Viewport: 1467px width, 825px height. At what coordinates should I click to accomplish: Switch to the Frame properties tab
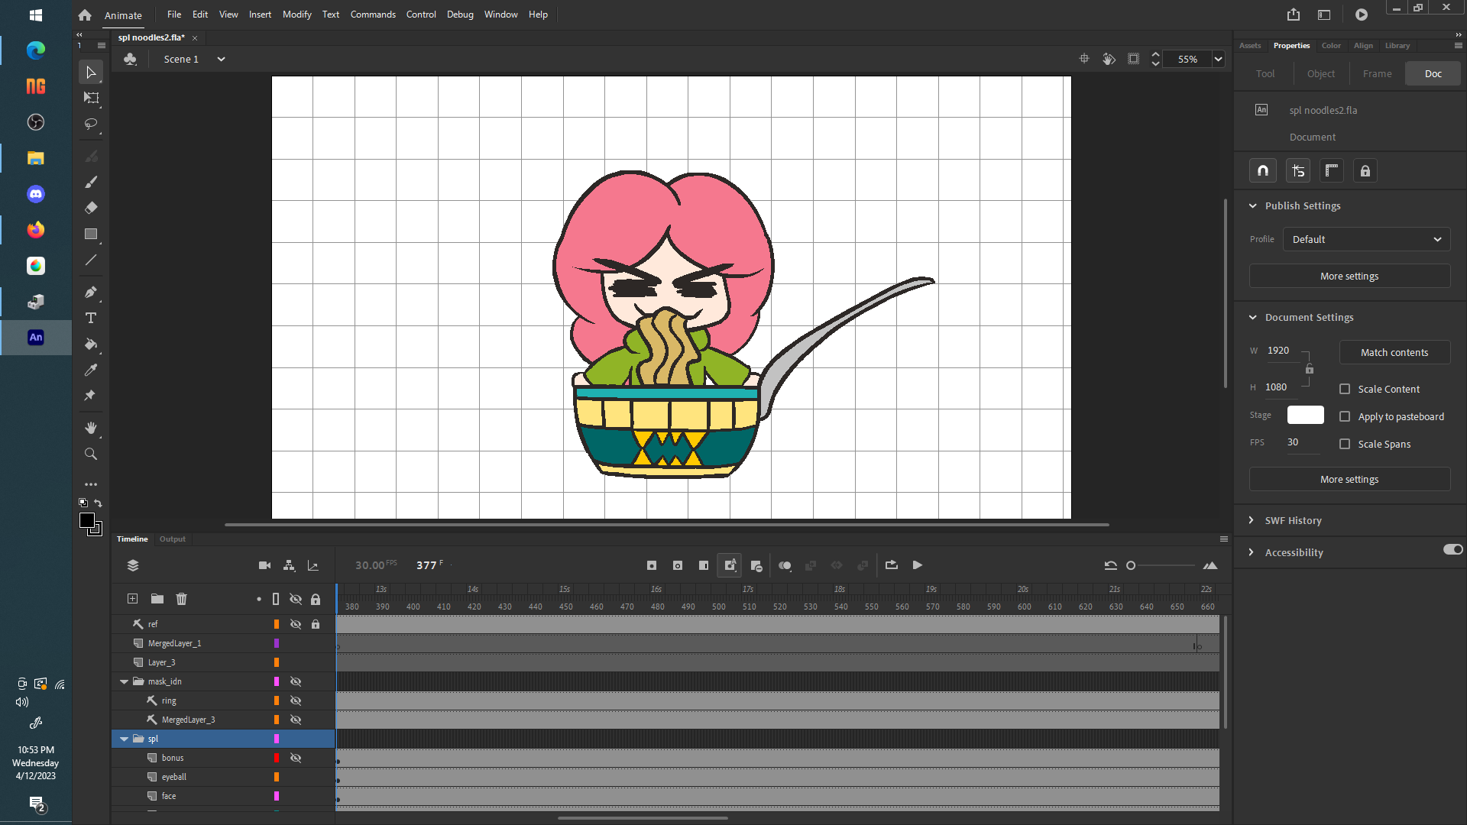(1377, 73)
